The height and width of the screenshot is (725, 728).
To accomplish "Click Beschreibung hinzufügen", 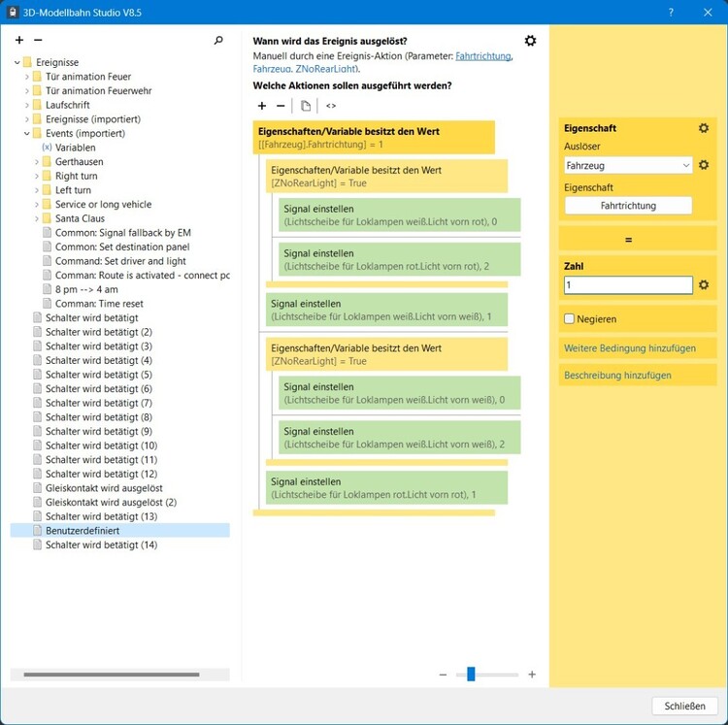I will [x=617, y=376].
